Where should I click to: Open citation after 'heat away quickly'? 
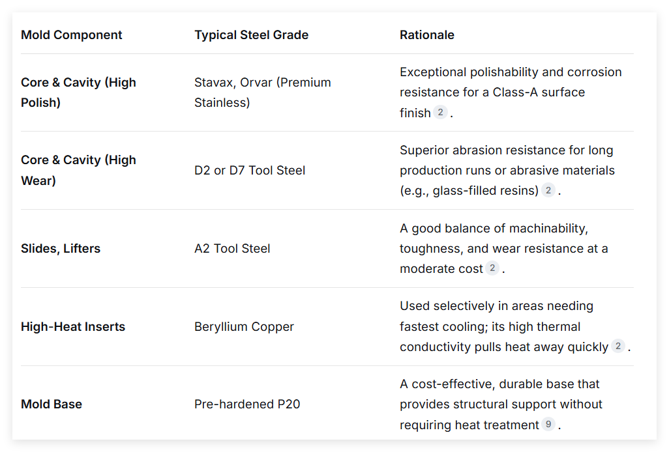click(x=617, y=346)
